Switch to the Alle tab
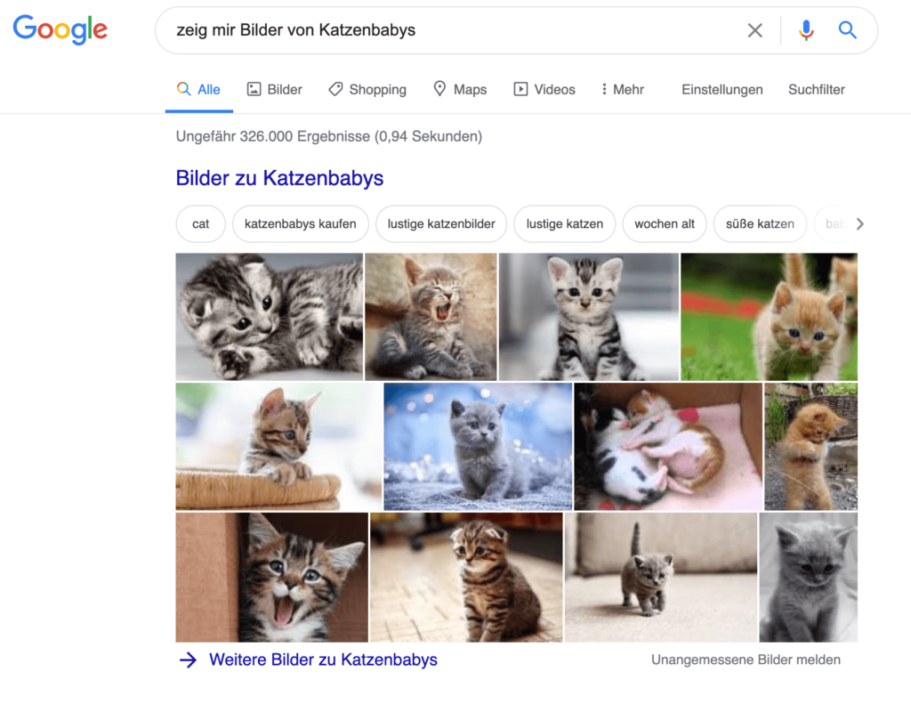 click(198, 89)
